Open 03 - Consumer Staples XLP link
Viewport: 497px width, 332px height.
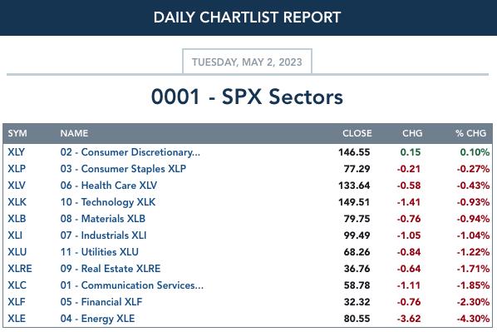(x=123, y=169)
